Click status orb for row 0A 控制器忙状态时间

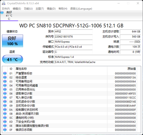click(5, 110)
